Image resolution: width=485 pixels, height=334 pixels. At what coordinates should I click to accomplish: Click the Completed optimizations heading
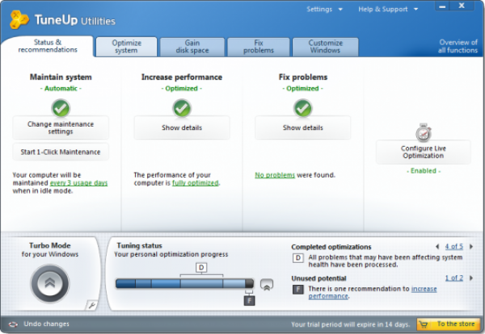coord(331,247)
